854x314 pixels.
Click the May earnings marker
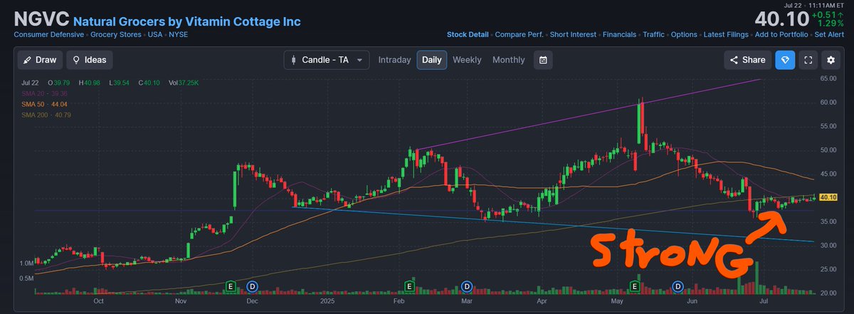635,286
